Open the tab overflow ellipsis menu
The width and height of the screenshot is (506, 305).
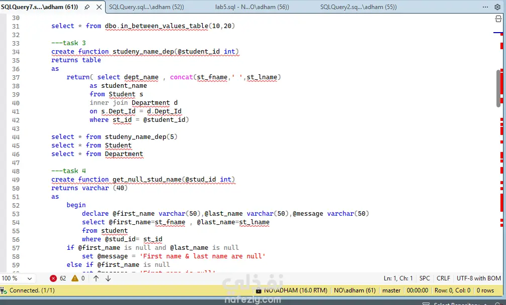485,7
